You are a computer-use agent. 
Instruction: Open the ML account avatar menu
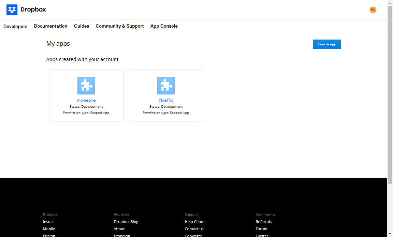(373, 10)
